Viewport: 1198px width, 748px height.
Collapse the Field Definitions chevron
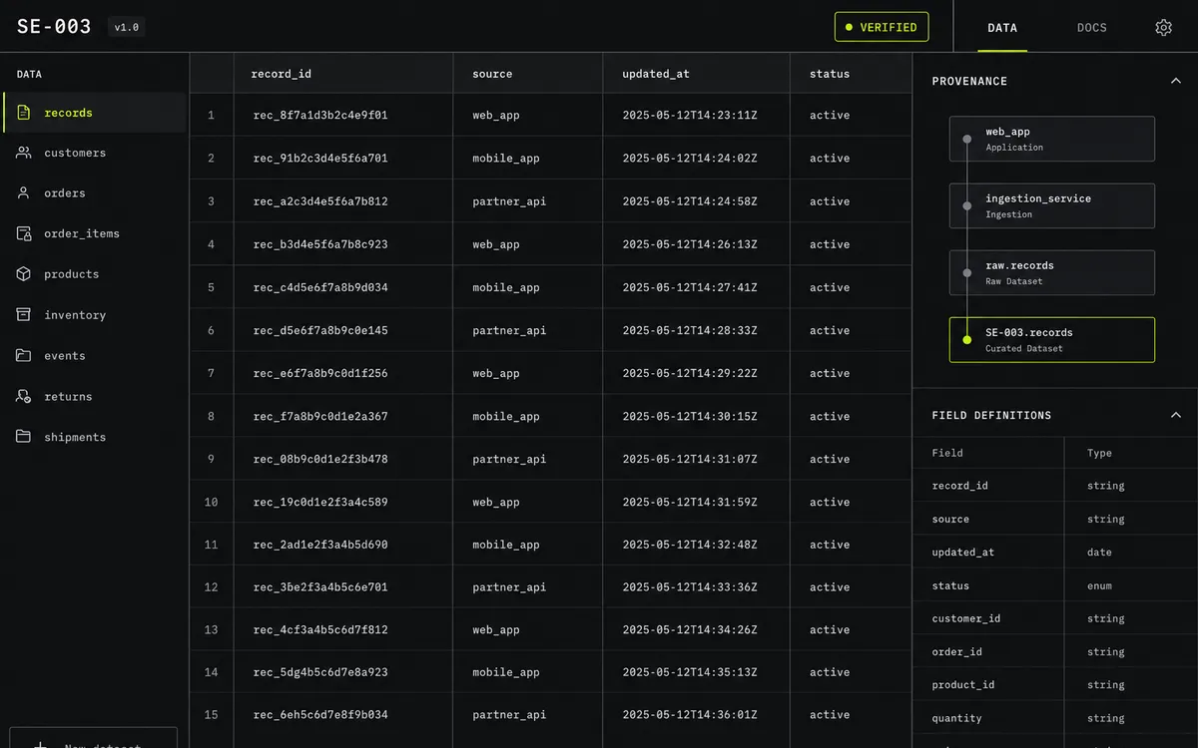click(1175, 415)
